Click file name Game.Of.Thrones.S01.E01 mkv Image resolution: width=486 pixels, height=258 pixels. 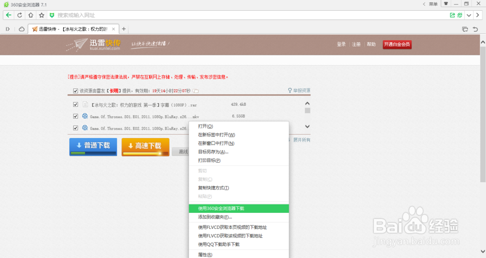pyautogui.click(x=144, y=117)
